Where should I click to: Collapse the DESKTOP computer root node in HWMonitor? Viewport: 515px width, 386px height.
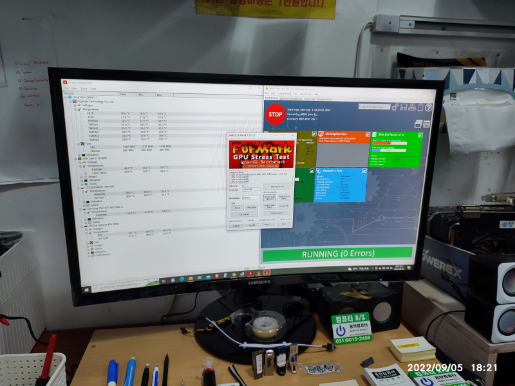point(66,98)
